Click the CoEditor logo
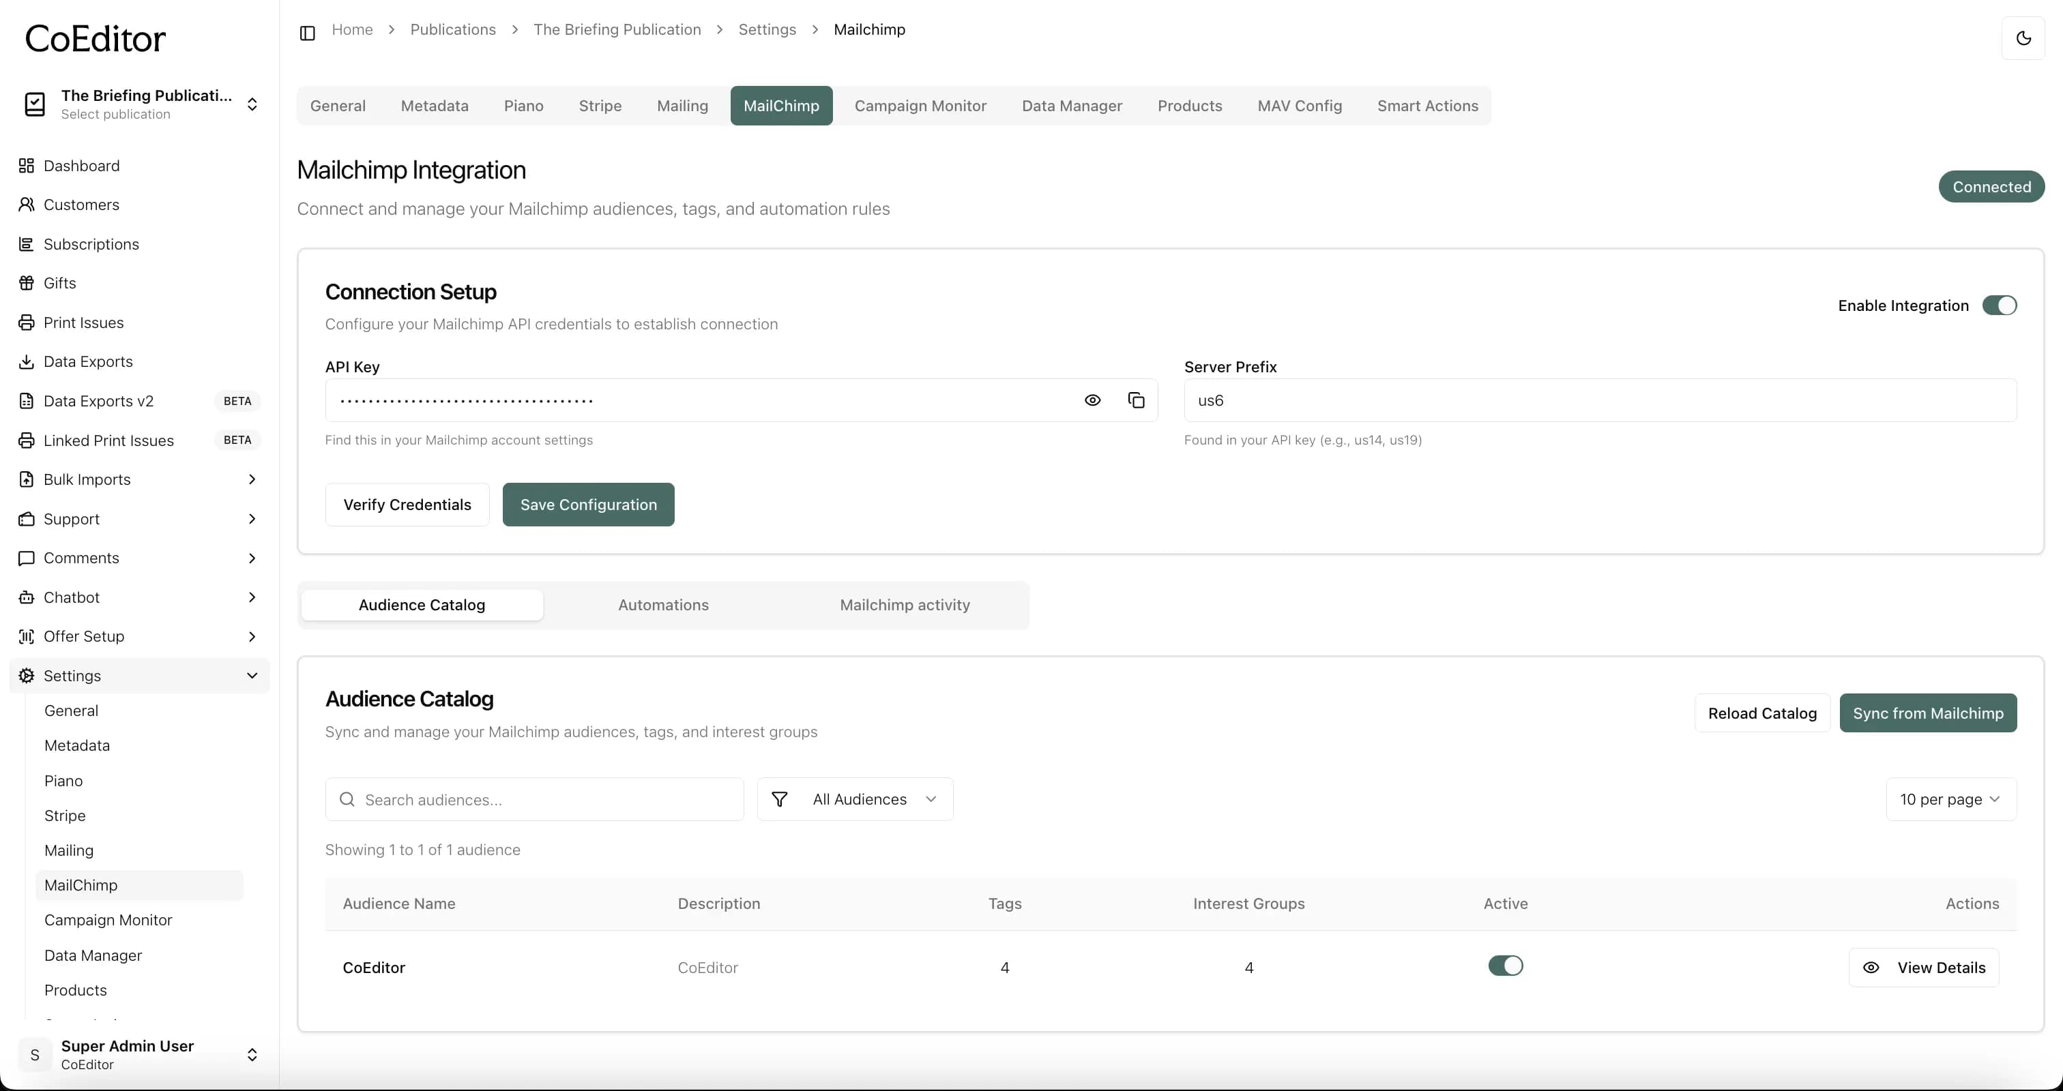Image resolution: width=2063 pixels, height=1091 pixels. point(96,38)
